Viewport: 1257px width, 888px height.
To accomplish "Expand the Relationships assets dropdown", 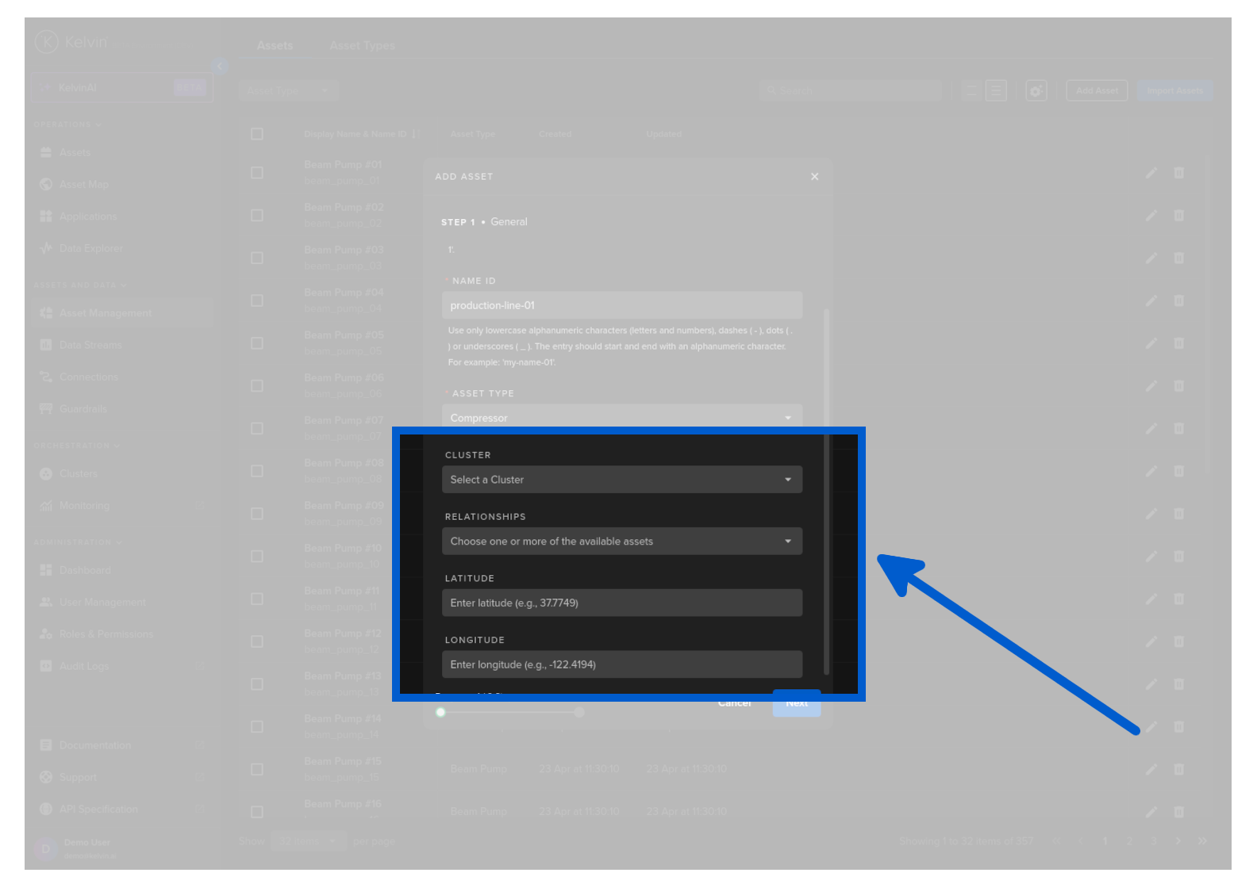I will tap(621, 542).
